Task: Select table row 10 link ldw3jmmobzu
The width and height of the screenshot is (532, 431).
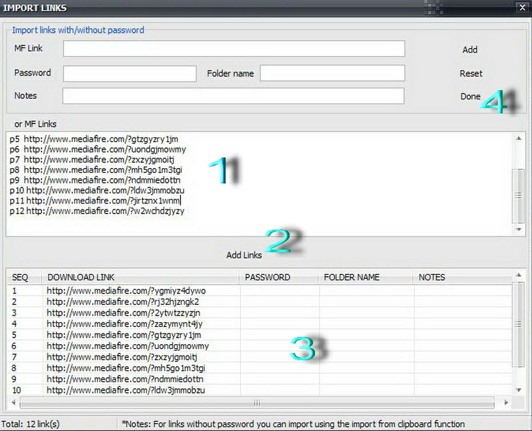Action: coord(126,390)
